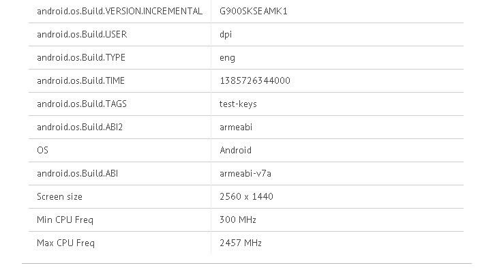Click the 2560 x 1440 screen size value
This screenshot has width=495, height=272.
coord(246,196)
